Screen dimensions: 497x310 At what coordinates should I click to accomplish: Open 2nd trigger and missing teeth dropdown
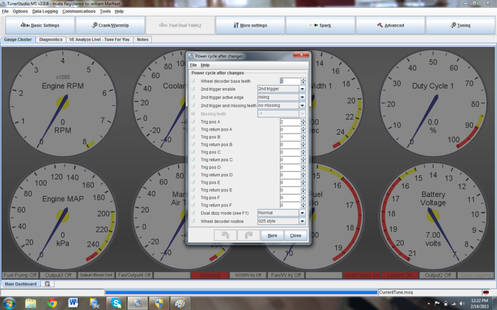pos(302,105)
